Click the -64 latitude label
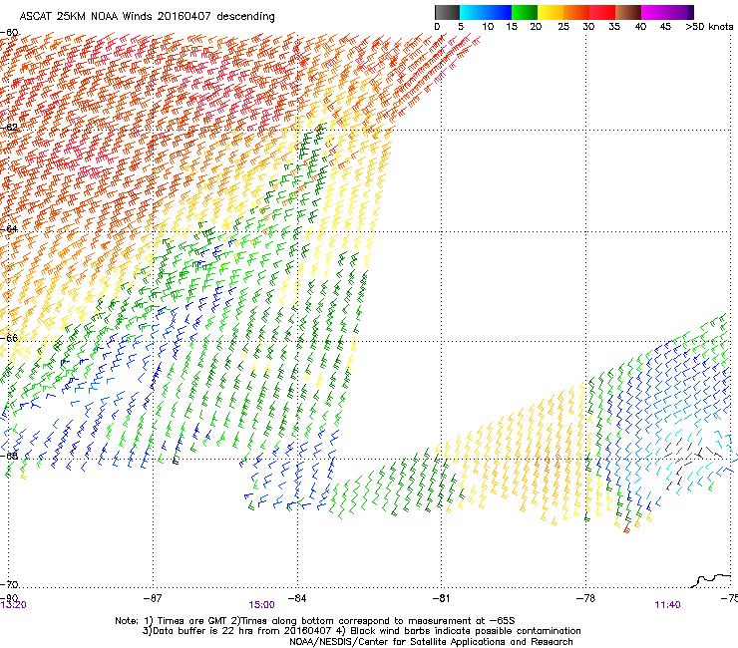This screenshot has width=738, height=648. [x=9, y=229]
